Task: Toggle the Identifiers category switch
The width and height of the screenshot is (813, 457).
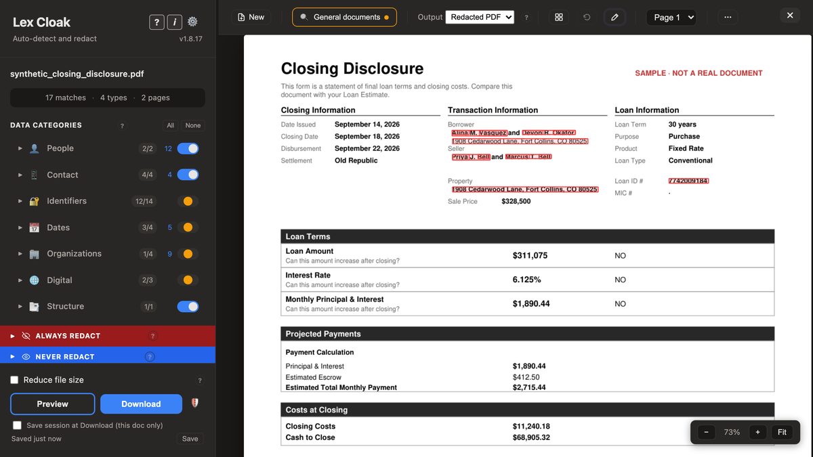Action: coord(188,201)
